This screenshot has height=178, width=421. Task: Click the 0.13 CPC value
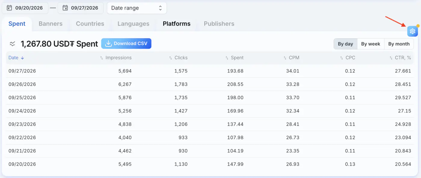point(350,164)
